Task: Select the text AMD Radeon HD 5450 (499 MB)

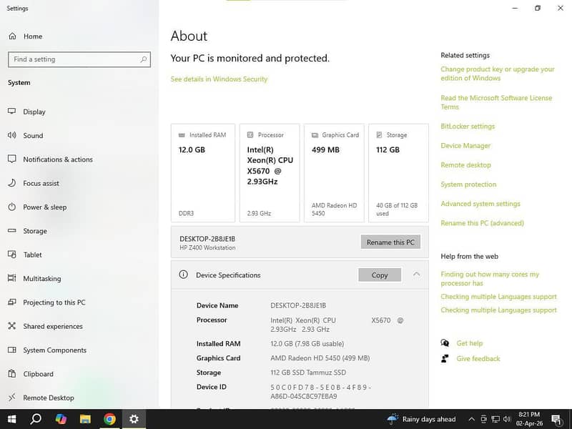Action: coord(320,358)
